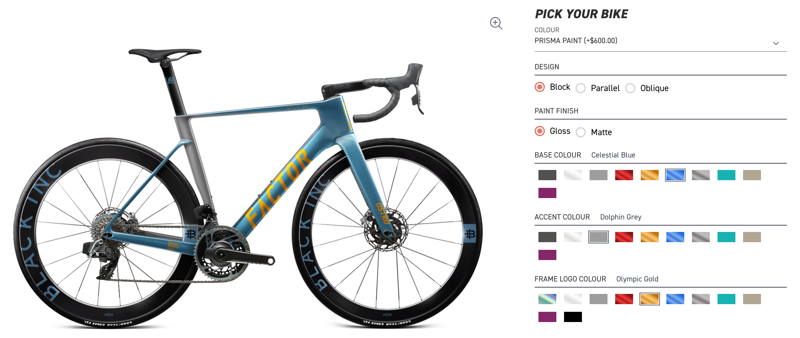
Task: Click the magnifier zoom icon above bike
Action: pyautogui.click(x=496, y=23)
